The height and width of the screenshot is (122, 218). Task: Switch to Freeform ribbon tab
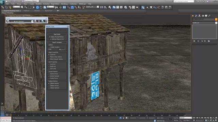[27, 11]
